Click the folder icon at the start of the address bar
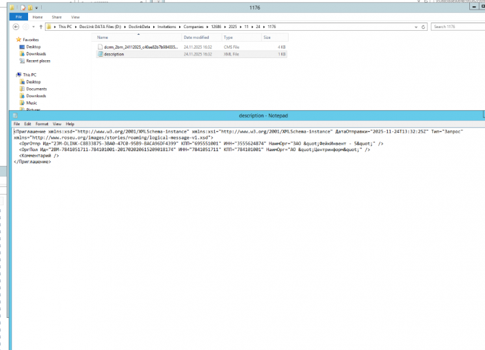Viewport: 485px width, 350px height. click(49, 27)
